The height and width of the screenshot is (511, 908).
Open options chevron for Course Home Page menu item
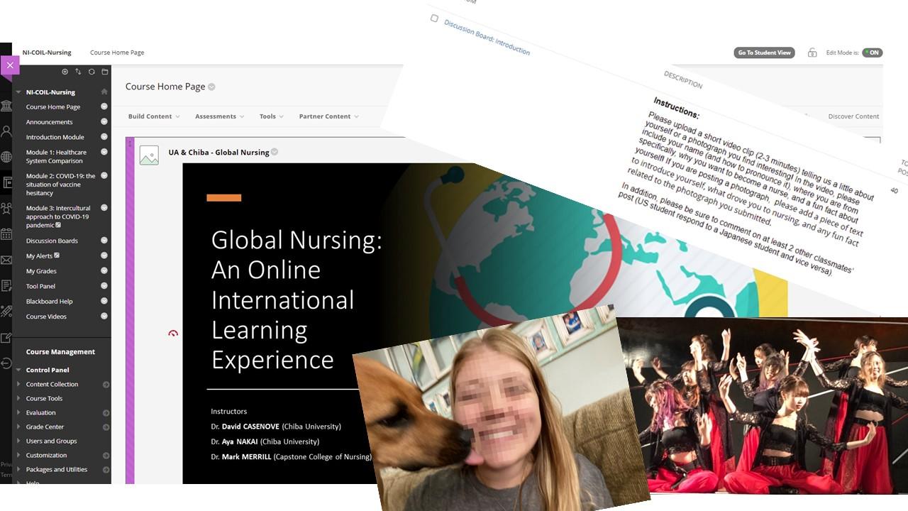pos(104,106)
